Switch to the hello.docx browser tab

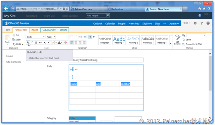pos(126,9)
